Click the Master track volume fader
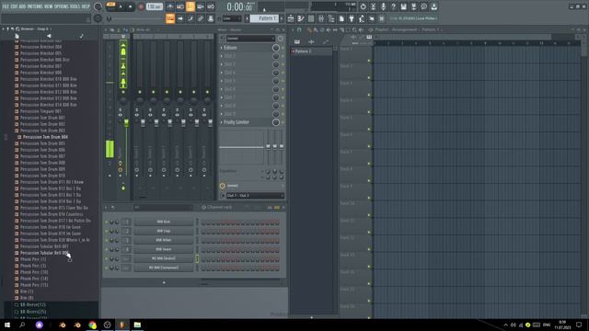 [x=127, y=122]
